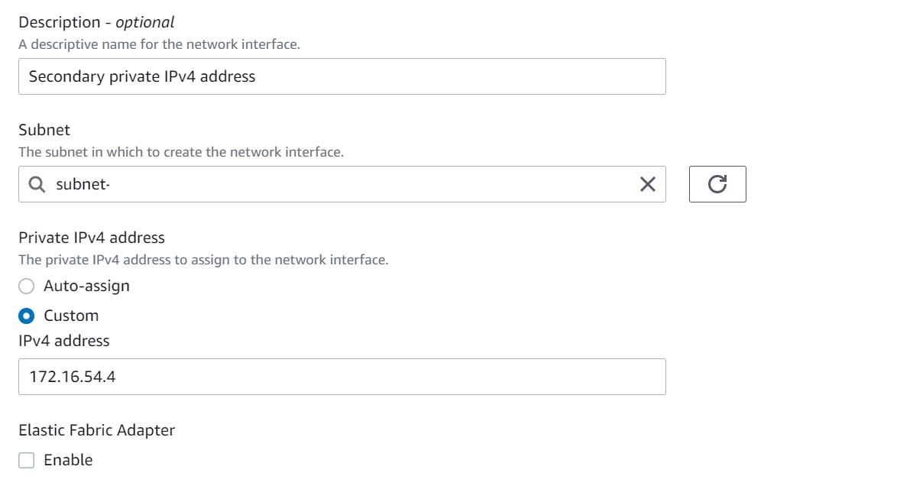900x489 pixels.
Task: Focus the Description text field
Action: tap(342, 76)
